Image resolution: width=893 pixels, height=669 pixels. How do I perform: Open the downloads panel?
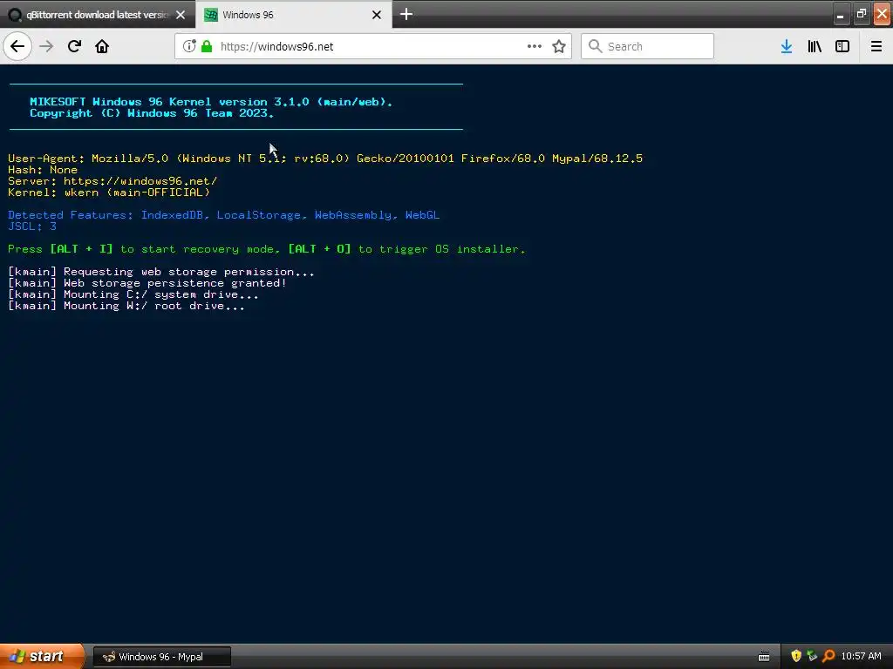787,46
